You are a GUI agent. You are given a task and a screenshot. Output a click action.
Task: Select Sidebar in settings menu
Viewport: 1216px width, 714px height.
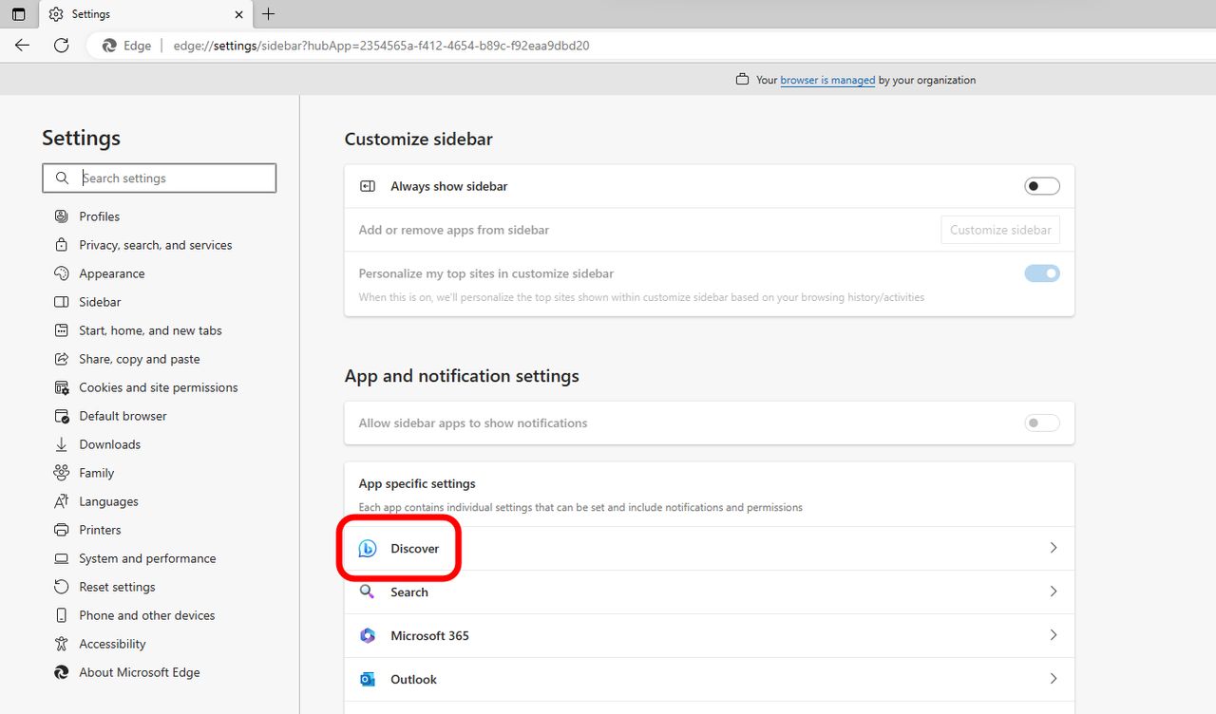click(100, 302)
